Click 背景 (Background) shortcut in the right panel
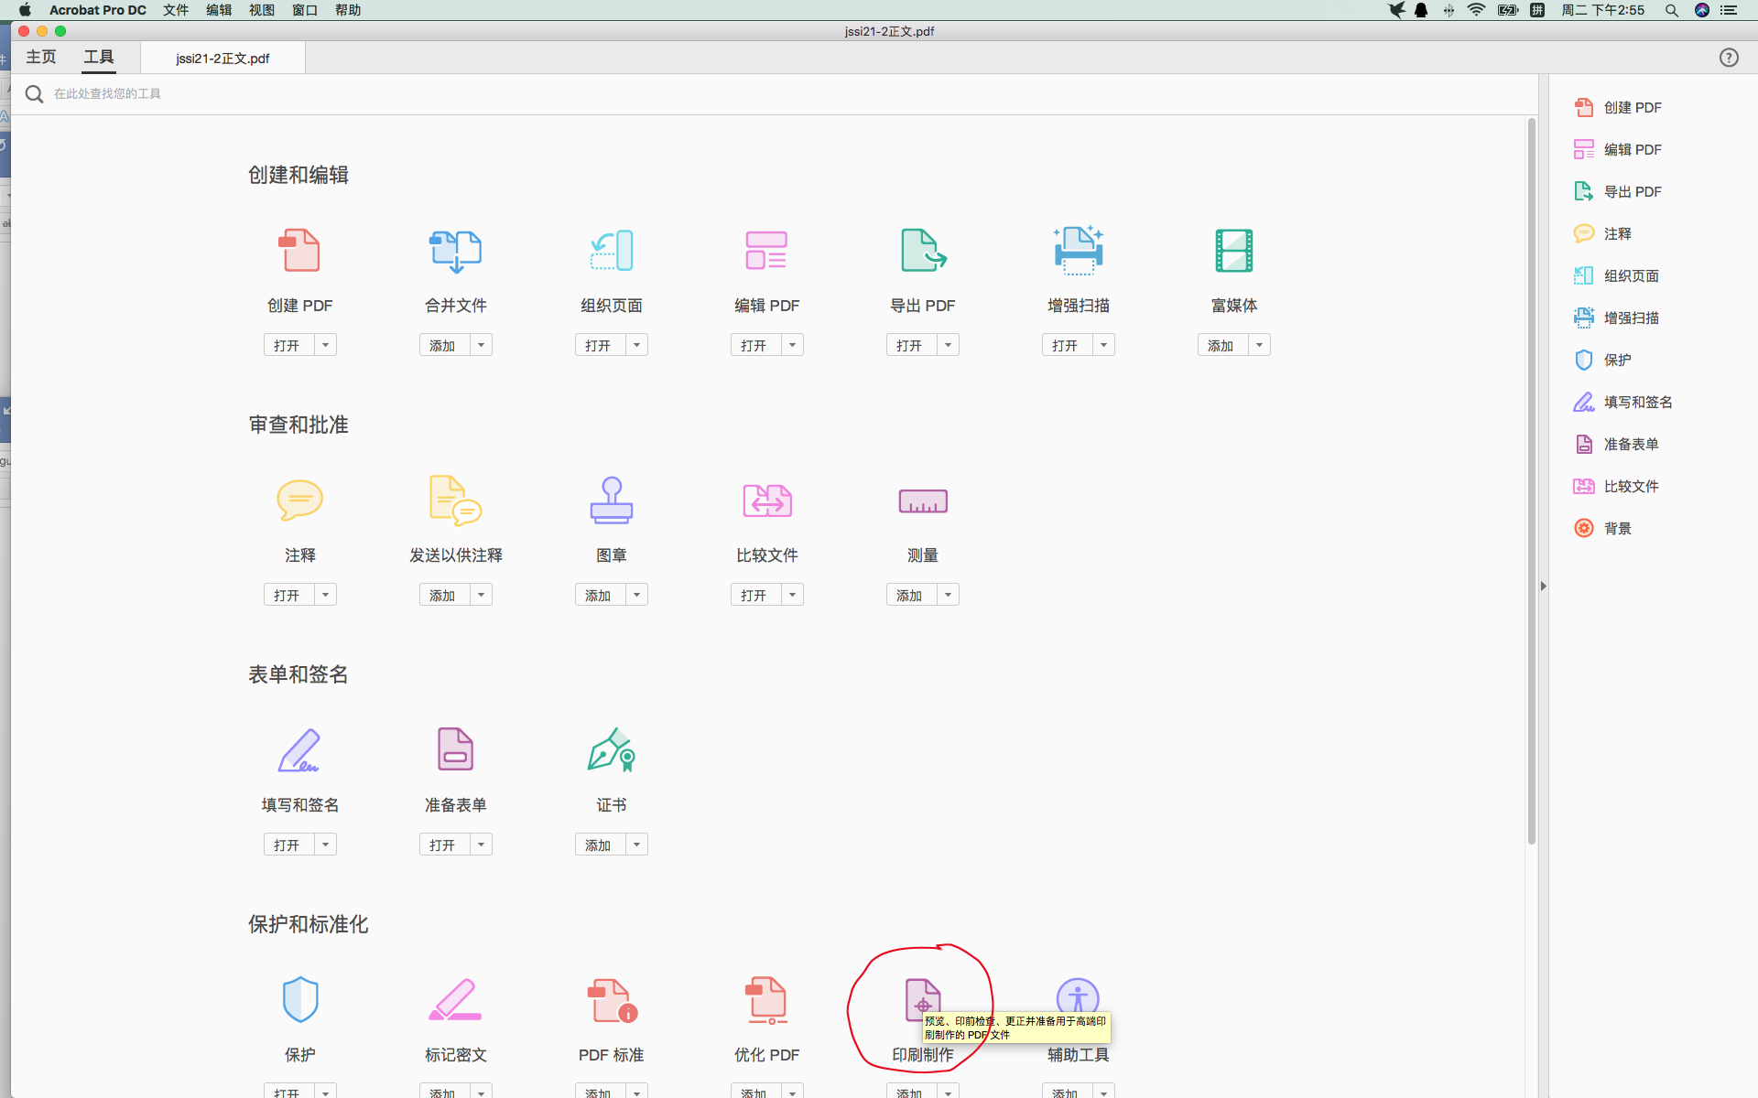This screenshot has width=1758, height=1098. 1616,528
